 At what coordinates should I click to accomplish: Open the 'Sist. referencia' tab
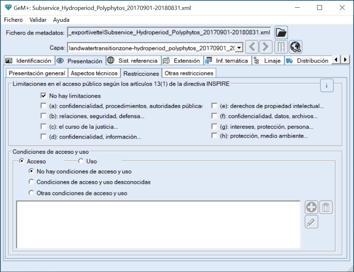[x=134, y=61]
